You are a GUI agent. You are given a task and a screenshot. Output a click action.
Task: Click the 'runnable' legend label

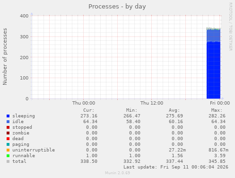tap(24, 156)
